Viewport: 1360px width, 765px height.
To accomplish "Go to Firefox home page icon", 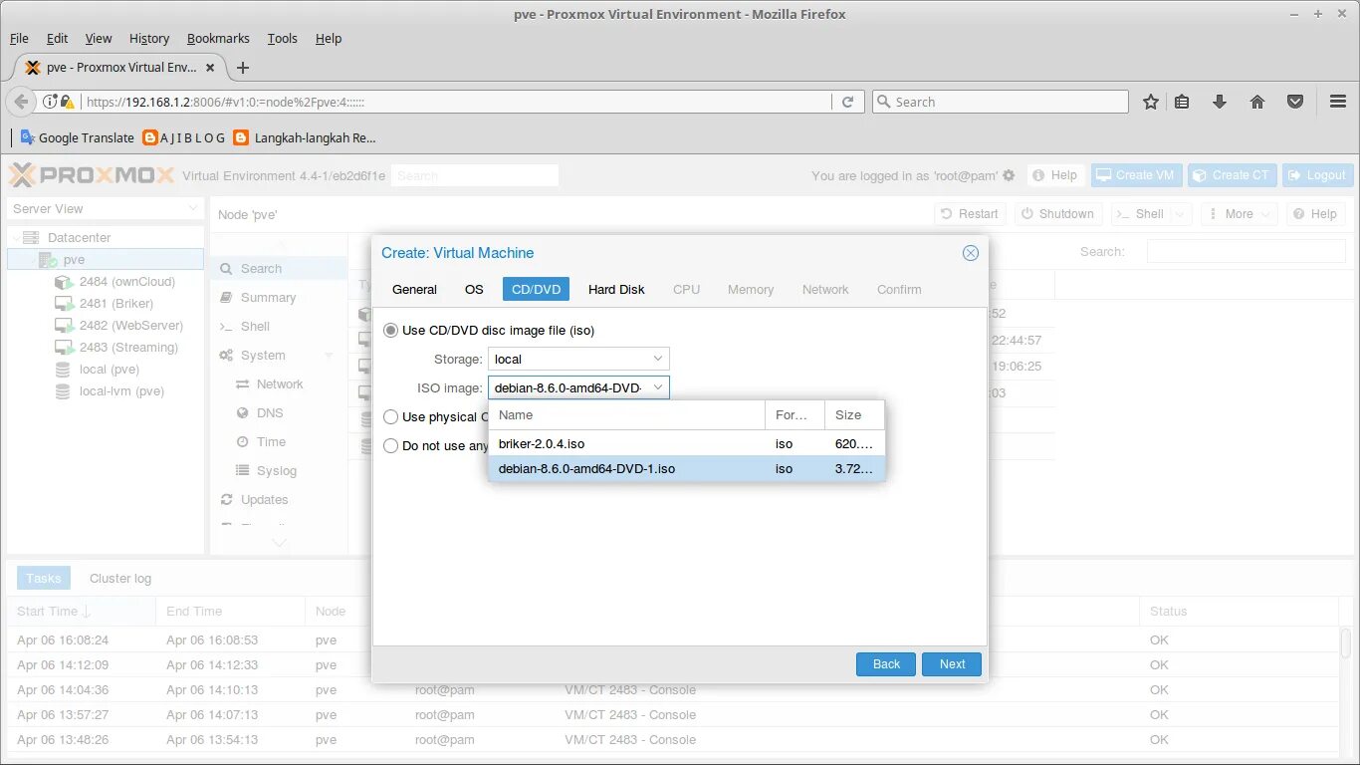I will (1257, 102).
